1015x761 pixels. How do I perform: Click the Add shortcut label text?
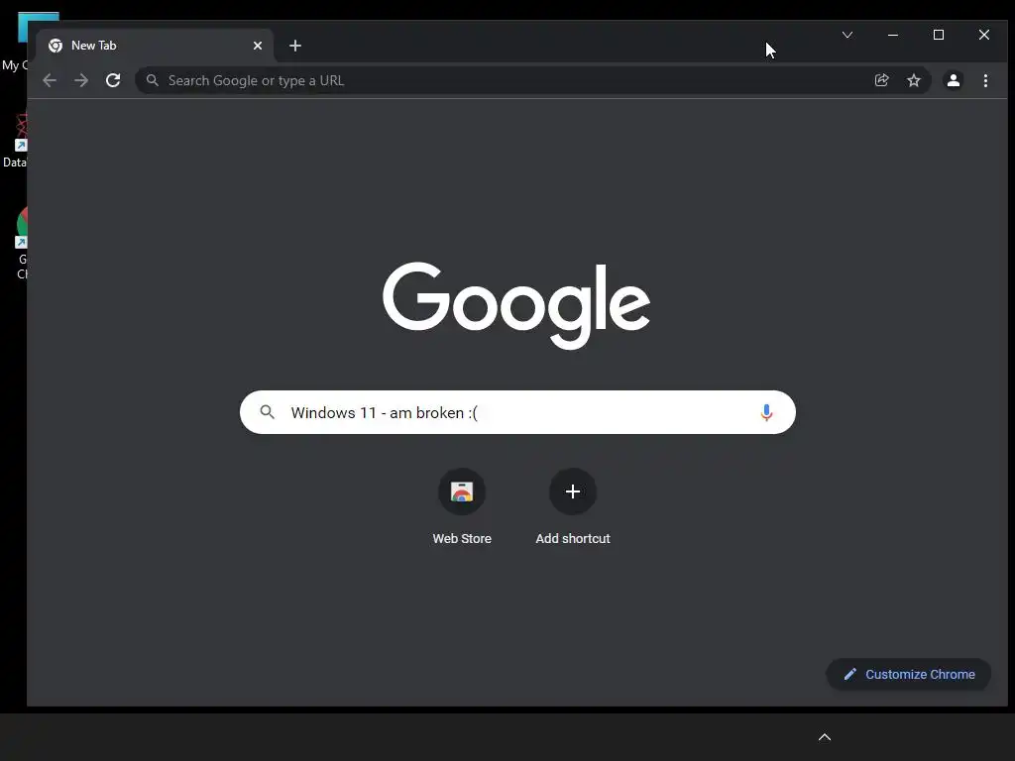point(573,538)
